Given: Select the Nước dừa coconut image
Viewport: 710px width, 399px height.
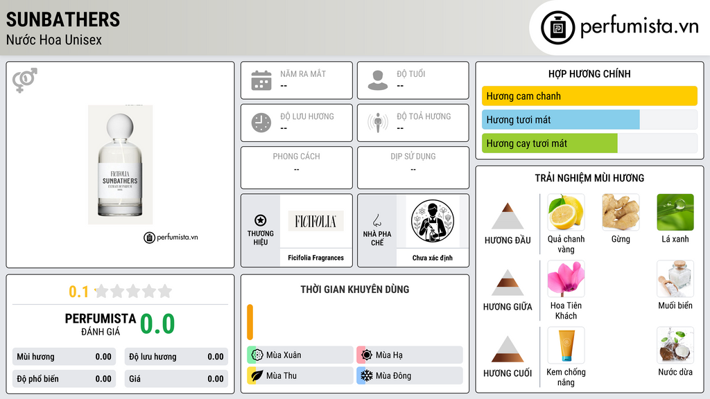Looking at the screenshot, I should pyautogui.click(x=675, y=345).
